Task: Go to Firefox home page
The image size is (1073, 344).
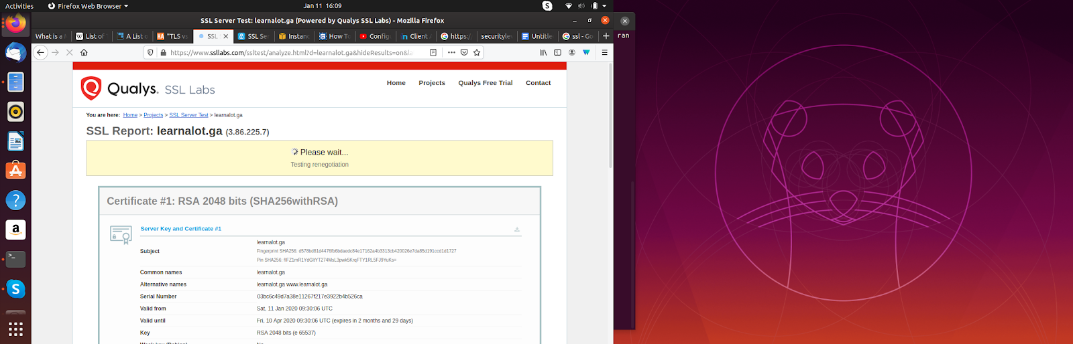Action: [84, 52]
